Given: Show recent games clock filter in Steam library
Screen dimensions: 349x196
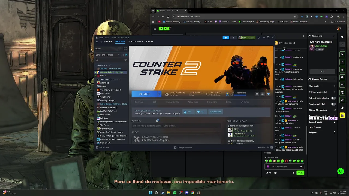Looking at the screenshot, I should [x=123, y=55].
